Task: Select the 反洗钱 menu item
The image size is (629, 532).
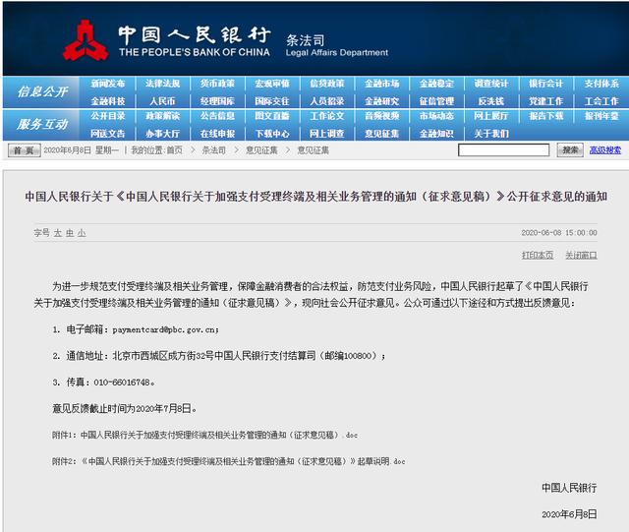Action: [490, 100]
